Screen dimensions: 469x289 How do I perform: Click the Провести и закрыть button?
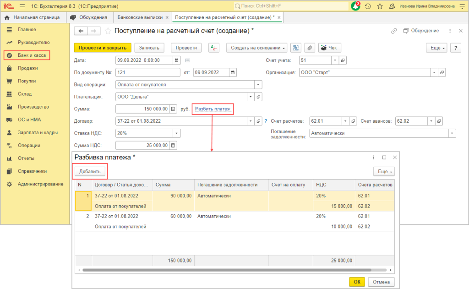point(103,48)
